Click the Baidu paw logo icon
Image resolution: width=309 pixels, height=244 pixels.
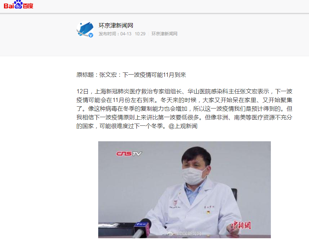pyautogui.click(x=18, y=4)
